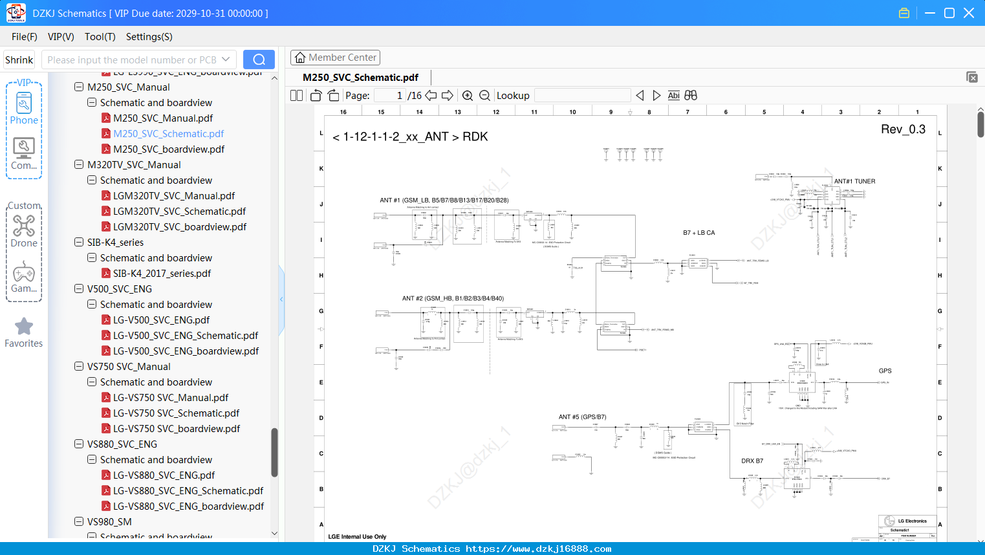Close the PDF tab panel icon
This screenshot has width=985, height=555.
click(972, 77)
